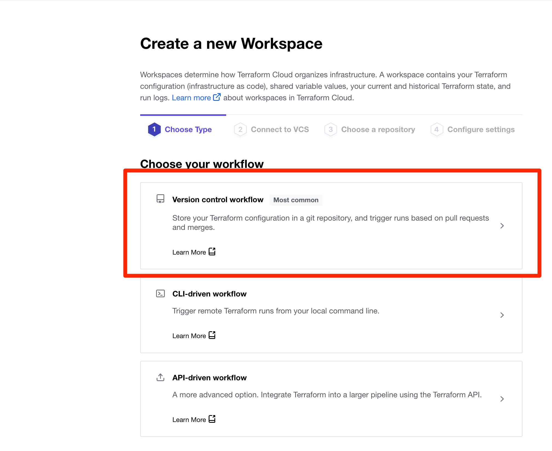Click the Version control workflow repository icon
This screenshot has height=451, width=552.
[x=160, y=199]
